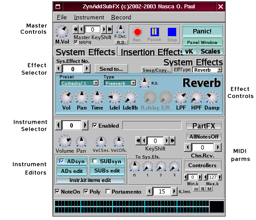Image resolution: width=256 pixels, height=220 pixels.
Task: Open the Scales settings
Action: tap(211, 51)
